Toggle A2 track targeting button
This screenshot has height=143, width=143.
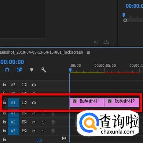pyautogui.click(x=14, y=122)
